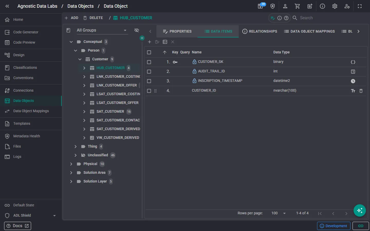Click the help question mark icon near search
370x231 pixels.
286,18
